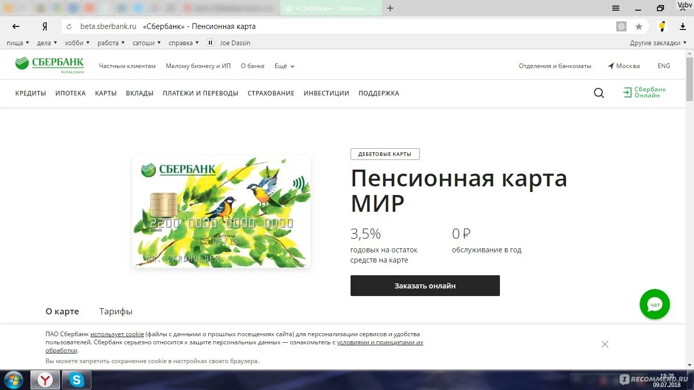Expand the "Другие закладки" folder

coord(658,43)
